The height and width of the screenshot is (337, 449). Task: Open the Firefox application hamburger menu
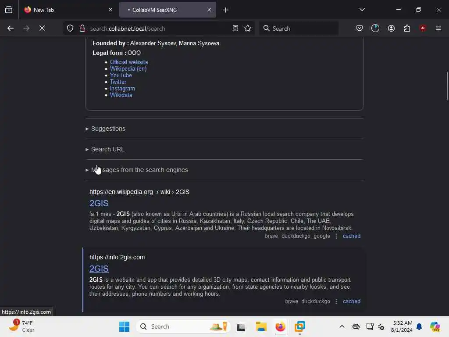pos(438,28)
